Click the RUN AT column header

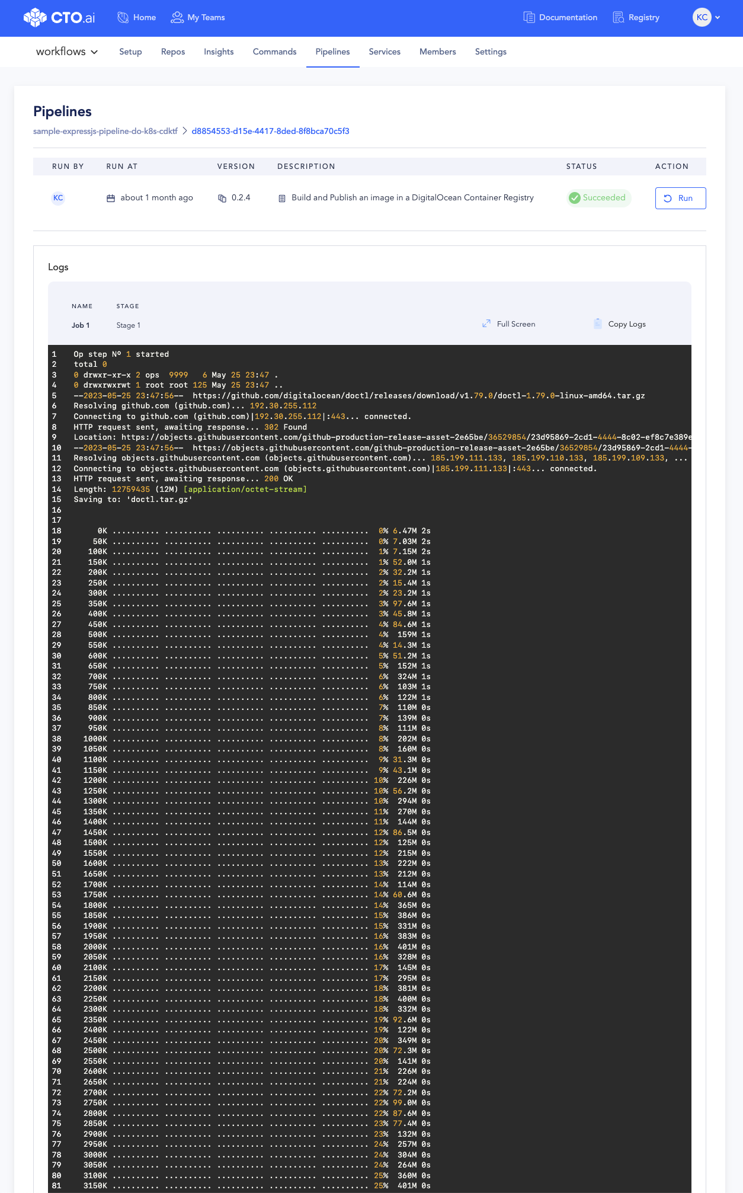(x=122, y=167)
